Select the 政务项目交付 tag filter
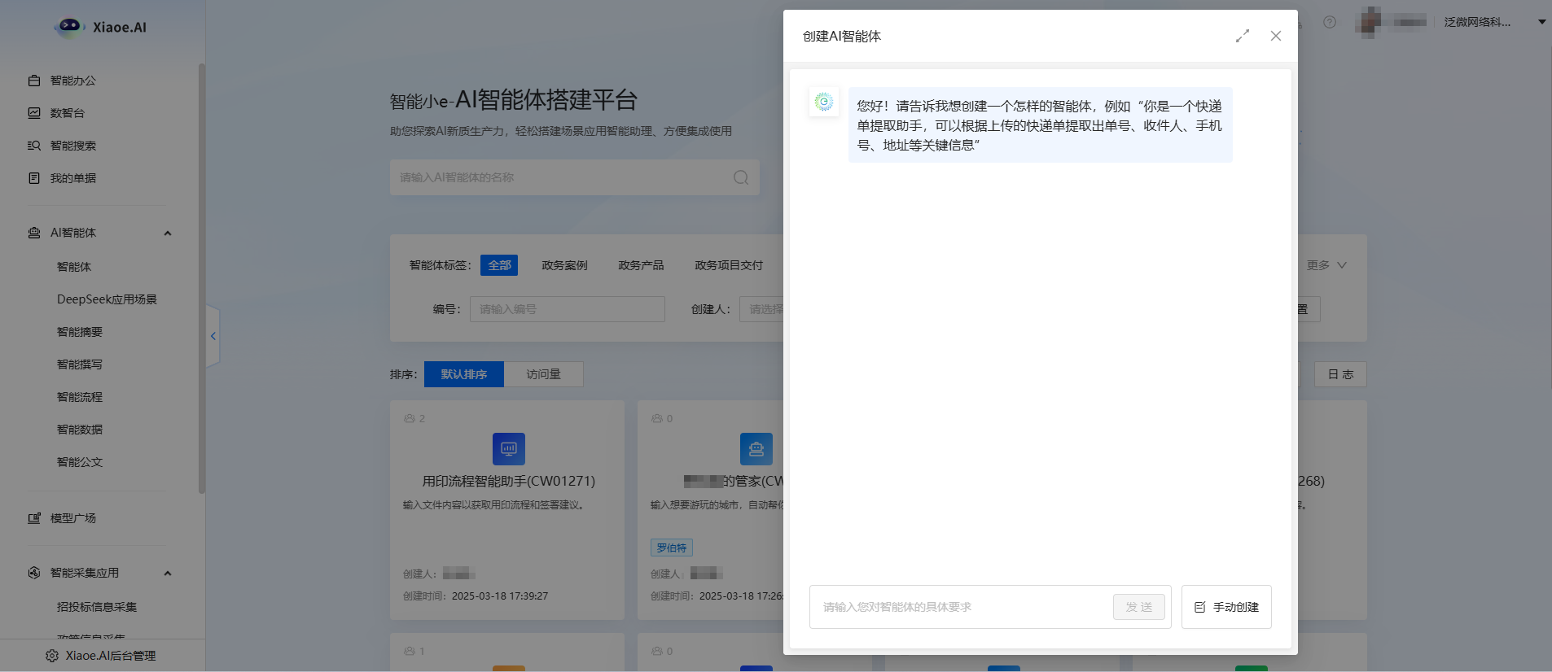Screen dimensions: 1552x672 click(x=729, y=265)
